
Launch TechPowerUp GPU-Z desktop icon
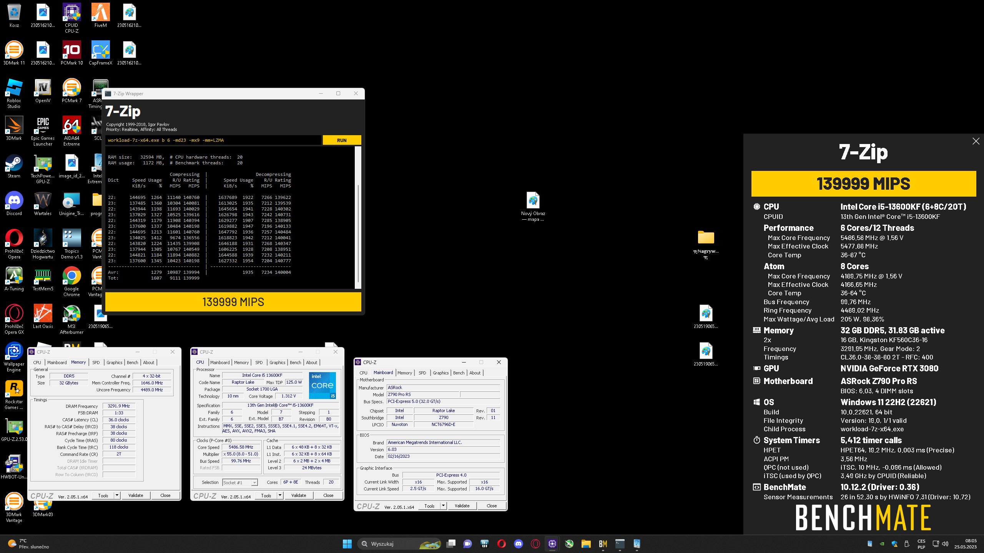coord(43,169)
